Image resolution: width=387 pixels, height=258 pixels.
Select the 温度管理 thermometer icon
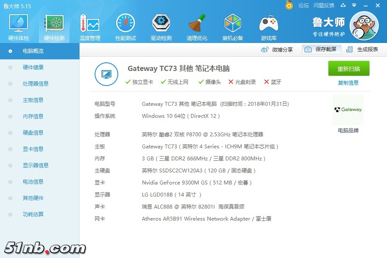point(89,27)
